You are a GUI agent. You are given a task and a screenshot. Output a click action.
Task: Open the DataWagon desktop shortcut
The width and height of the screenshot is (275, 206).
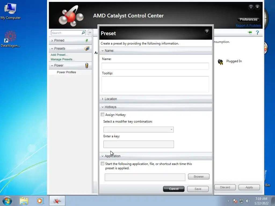click(x=10, y=39)
